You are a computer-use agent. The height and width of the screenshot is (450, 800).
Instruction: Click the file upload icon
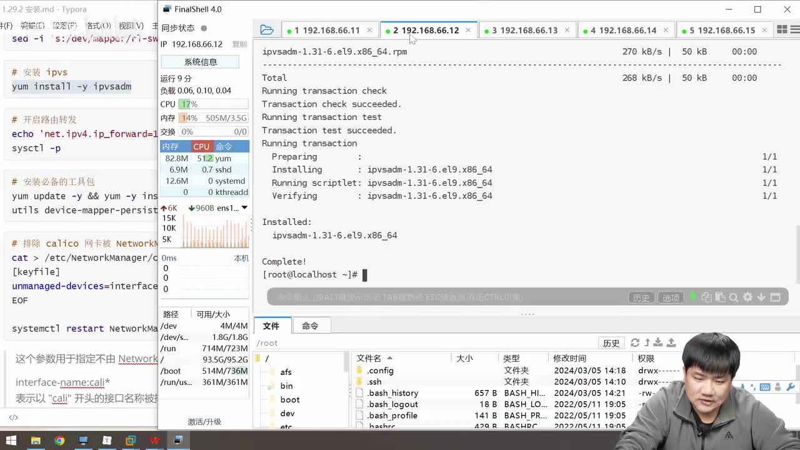[671, 342]
